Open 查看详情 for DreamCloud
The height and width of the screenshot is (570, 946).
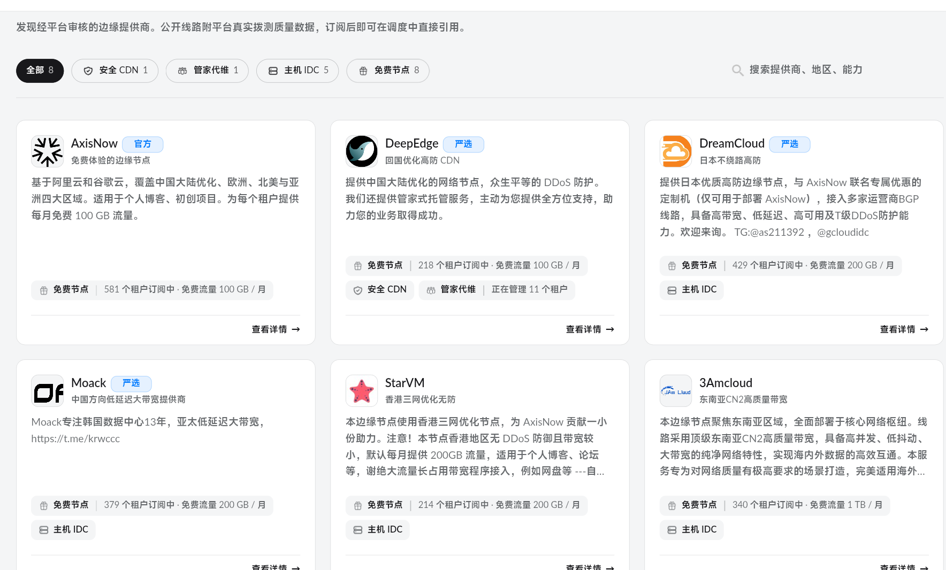pos(904,329)
